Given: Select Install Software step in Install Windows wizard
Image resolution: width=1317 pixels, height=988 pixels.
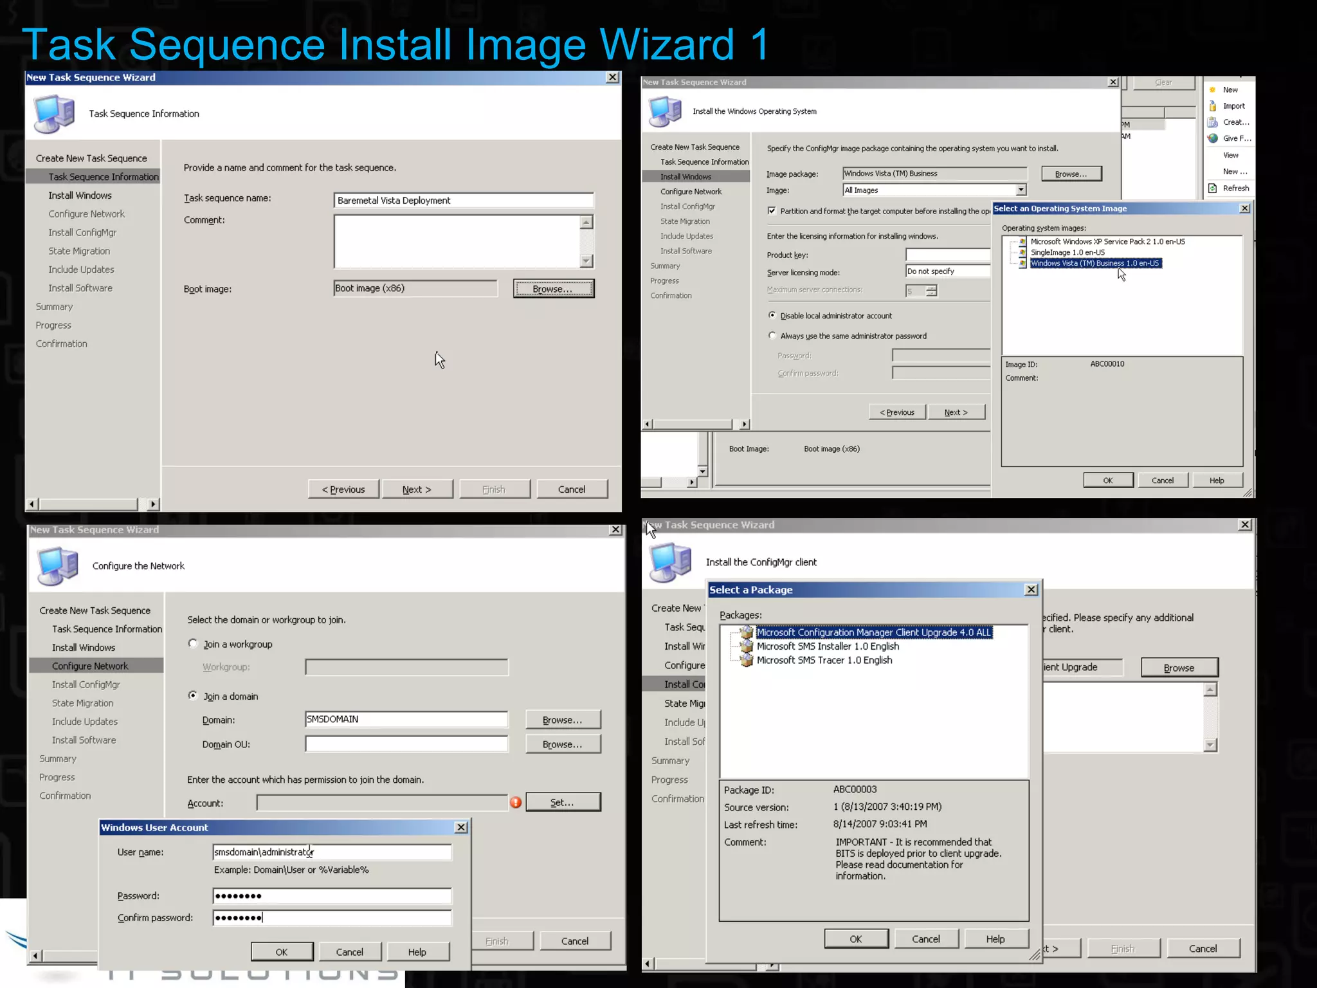Looking at the screenshot, I should click(686, 251).
